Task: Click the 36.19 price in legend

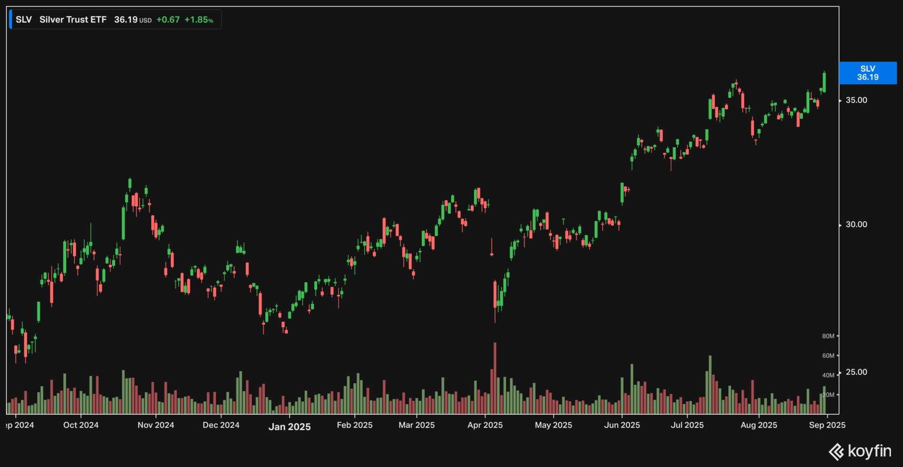Action: [126, 20]
